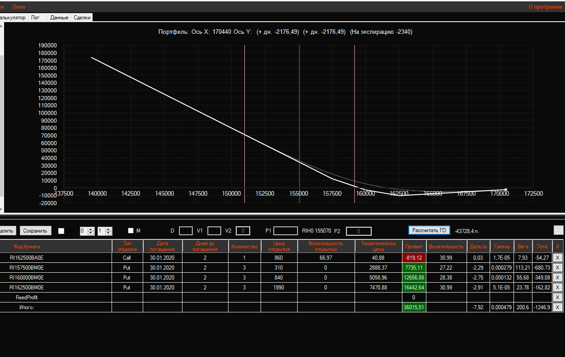Increase the first numeric stepper value

91,229
